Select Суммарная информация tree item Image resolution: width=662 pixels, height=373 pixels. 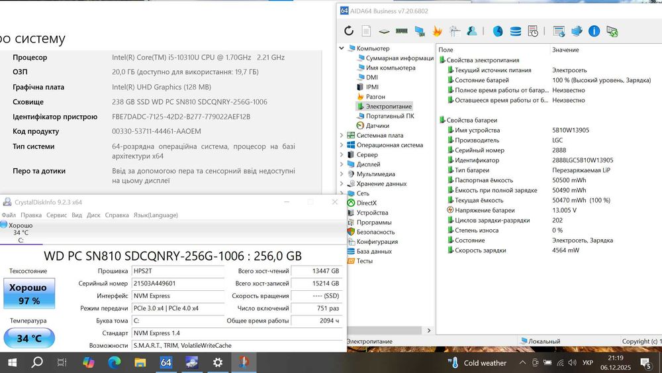coord(395,58)
